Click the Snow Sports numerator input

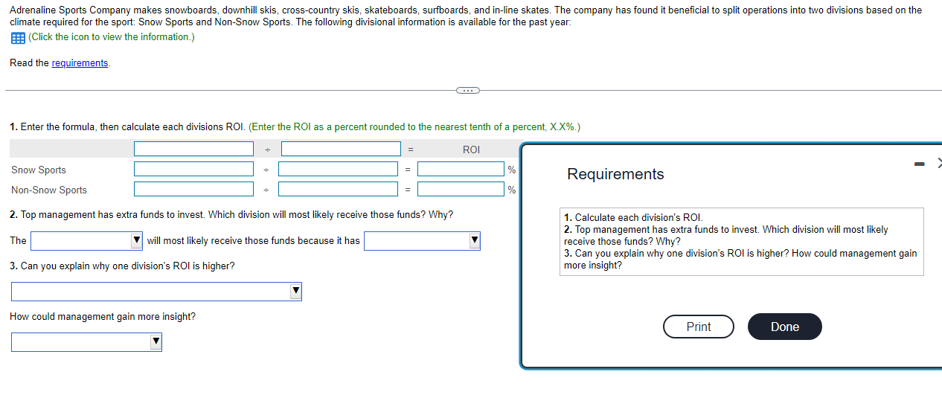tap(193, 170)
